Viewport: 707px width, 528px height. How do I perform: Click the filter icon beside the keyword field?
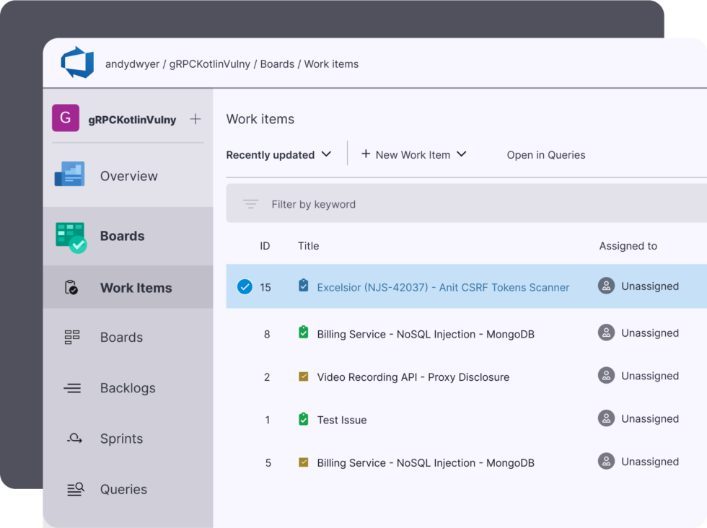click(x=250, y=203)
